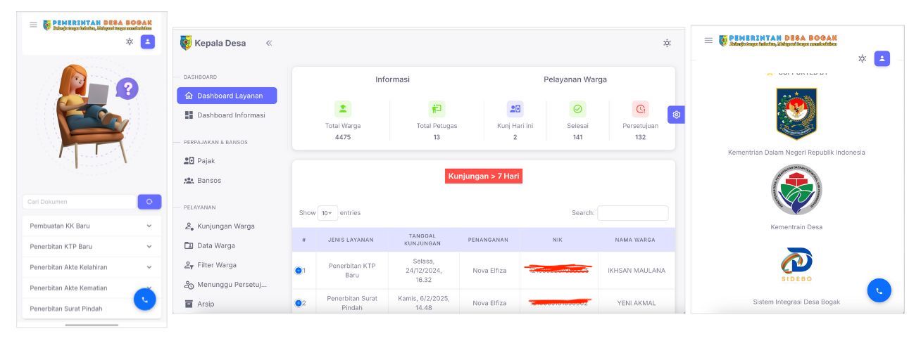Expand row 1 details for Ikhsan Maulana
The width and height of the screenshot is (921, 341).
pos(299,271)
